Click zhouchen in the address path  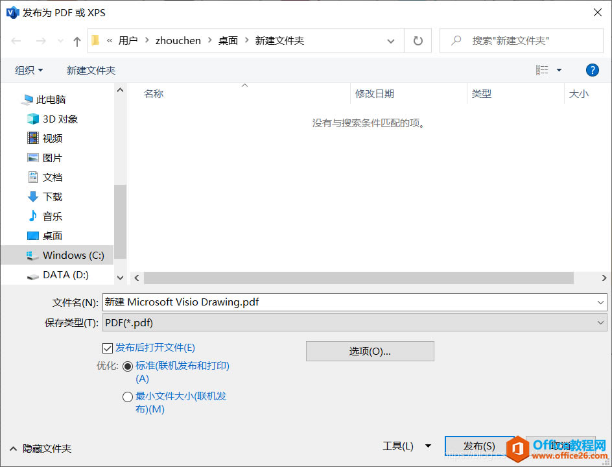point(178,41)
